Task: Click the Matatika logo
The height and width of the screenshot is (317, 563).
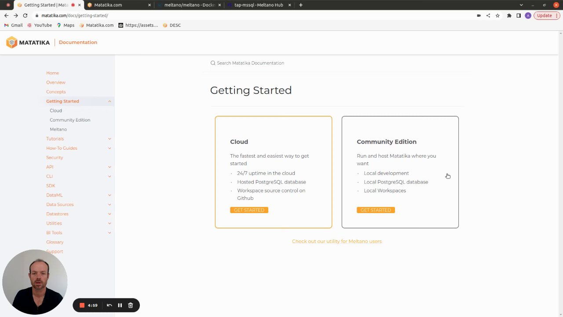Action: (x=28, y=42)
